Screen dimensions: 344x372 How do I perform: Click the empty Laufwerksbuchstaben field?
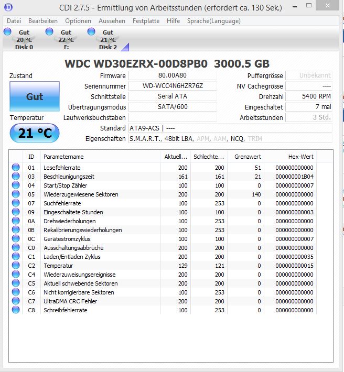pyautogui.click(x=173, y=117)
